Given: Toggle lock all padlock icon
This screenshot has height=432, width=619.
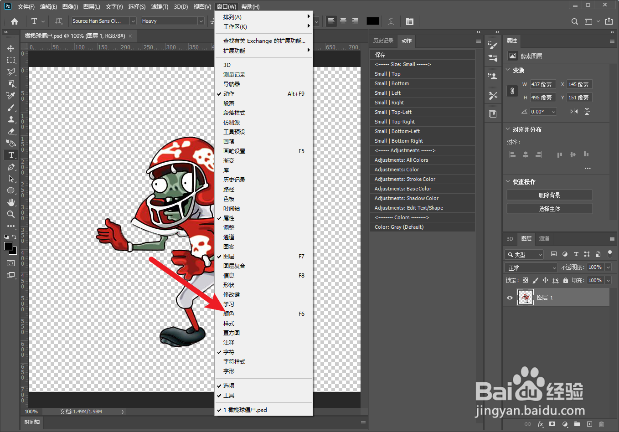Looking at the screenshot, I should pos(565,281).
